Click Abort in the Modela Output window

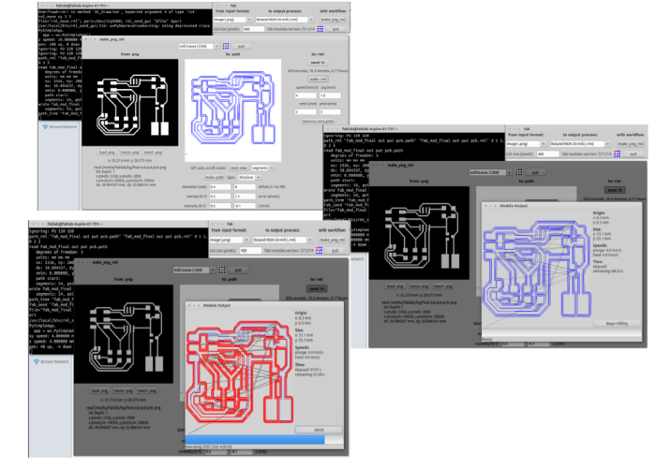(319, 430)
